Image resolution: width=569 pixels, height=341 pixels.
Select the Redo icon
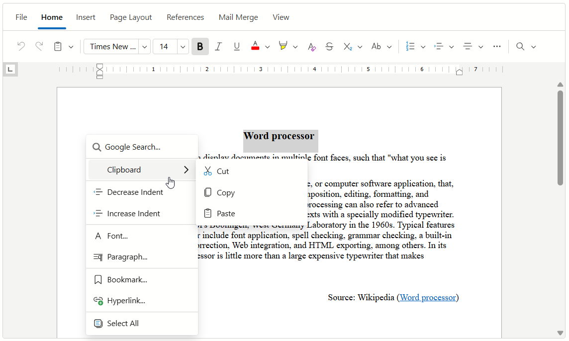point(39,46)
